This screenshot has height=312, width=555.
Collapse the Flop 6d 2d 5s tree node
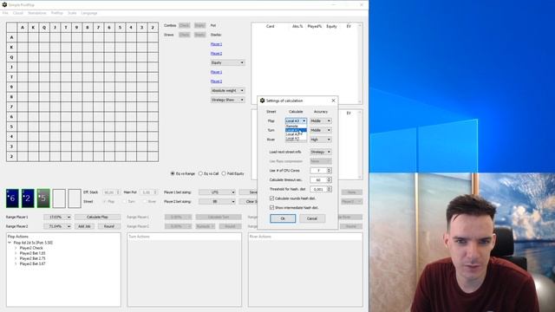[x=10, y=243]
